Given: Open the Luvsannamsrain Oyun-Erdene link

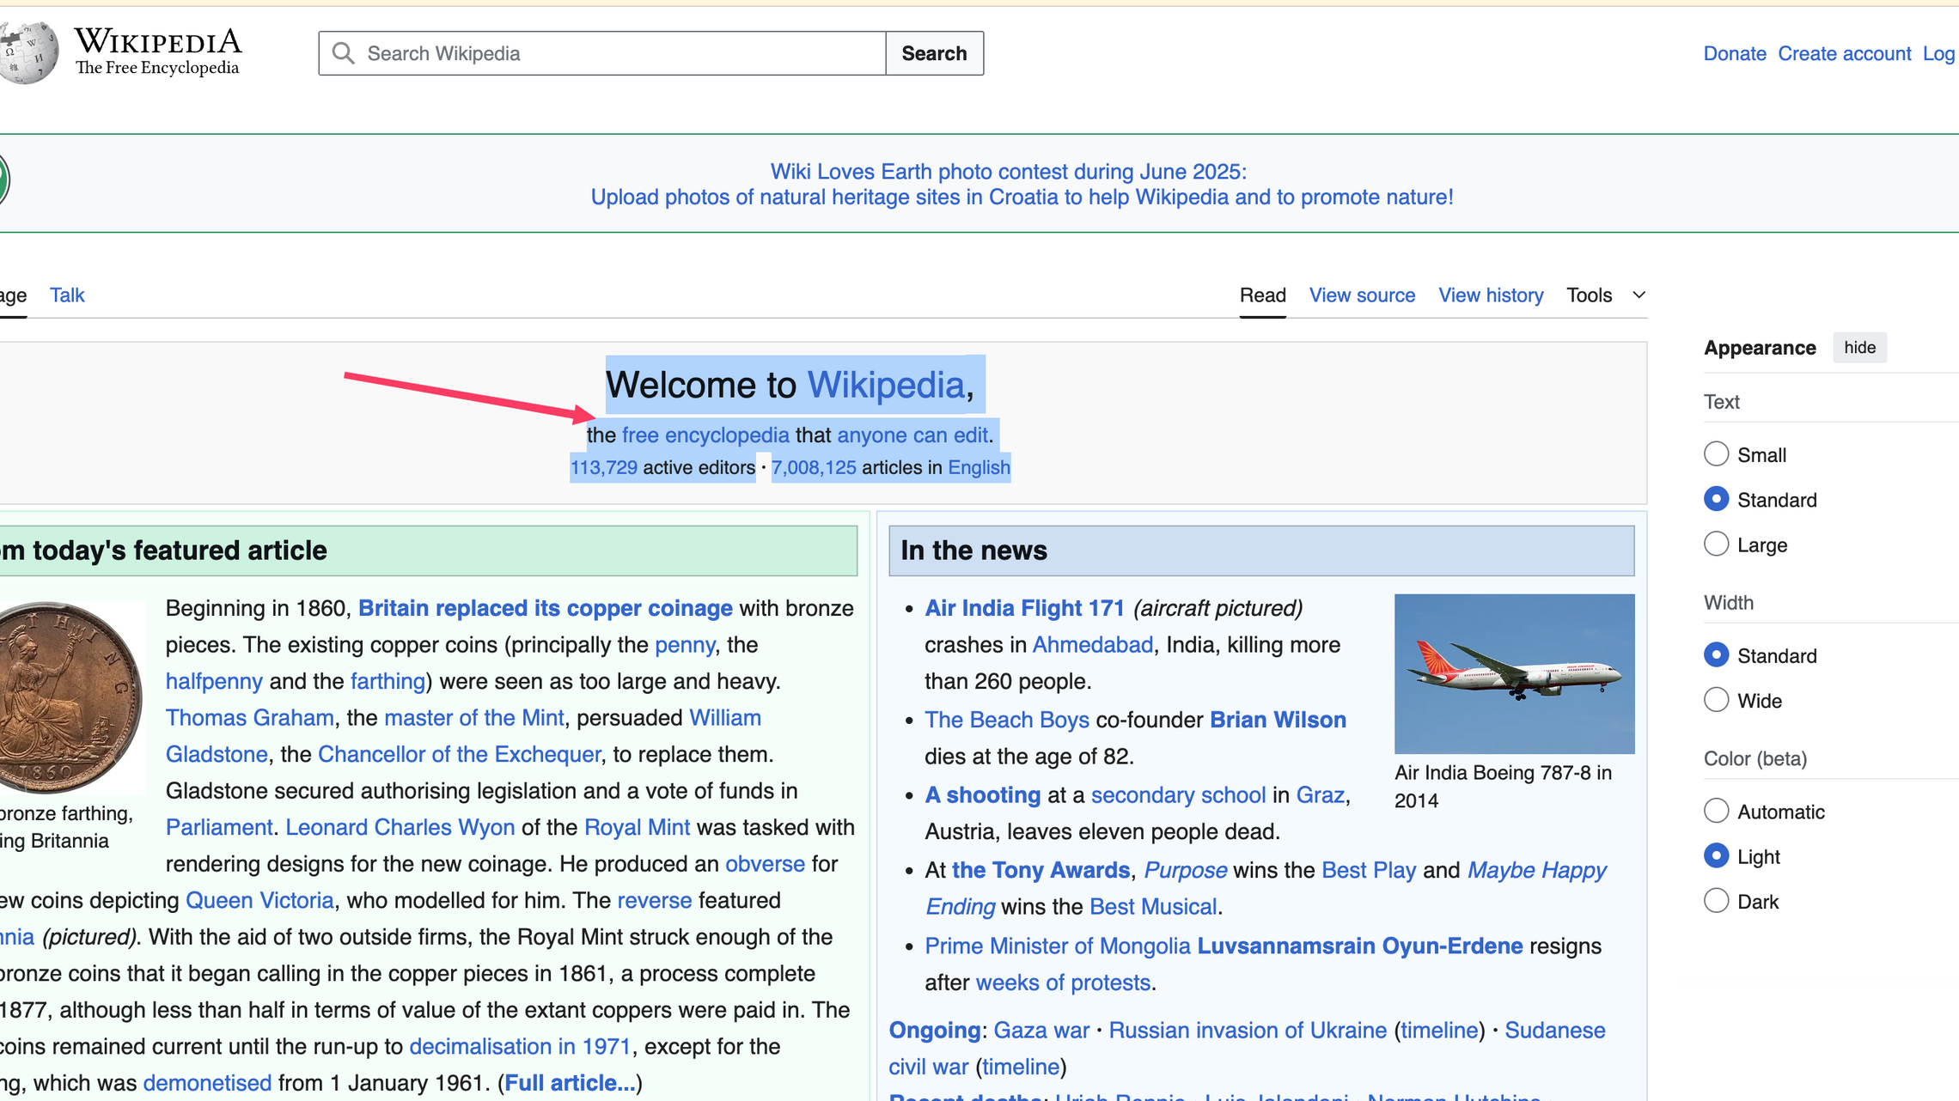Looking at the screenshot, I should click(1360, 946).
